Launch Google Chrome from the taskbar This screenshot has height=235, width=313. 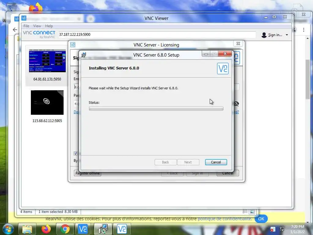pos(65,229)
